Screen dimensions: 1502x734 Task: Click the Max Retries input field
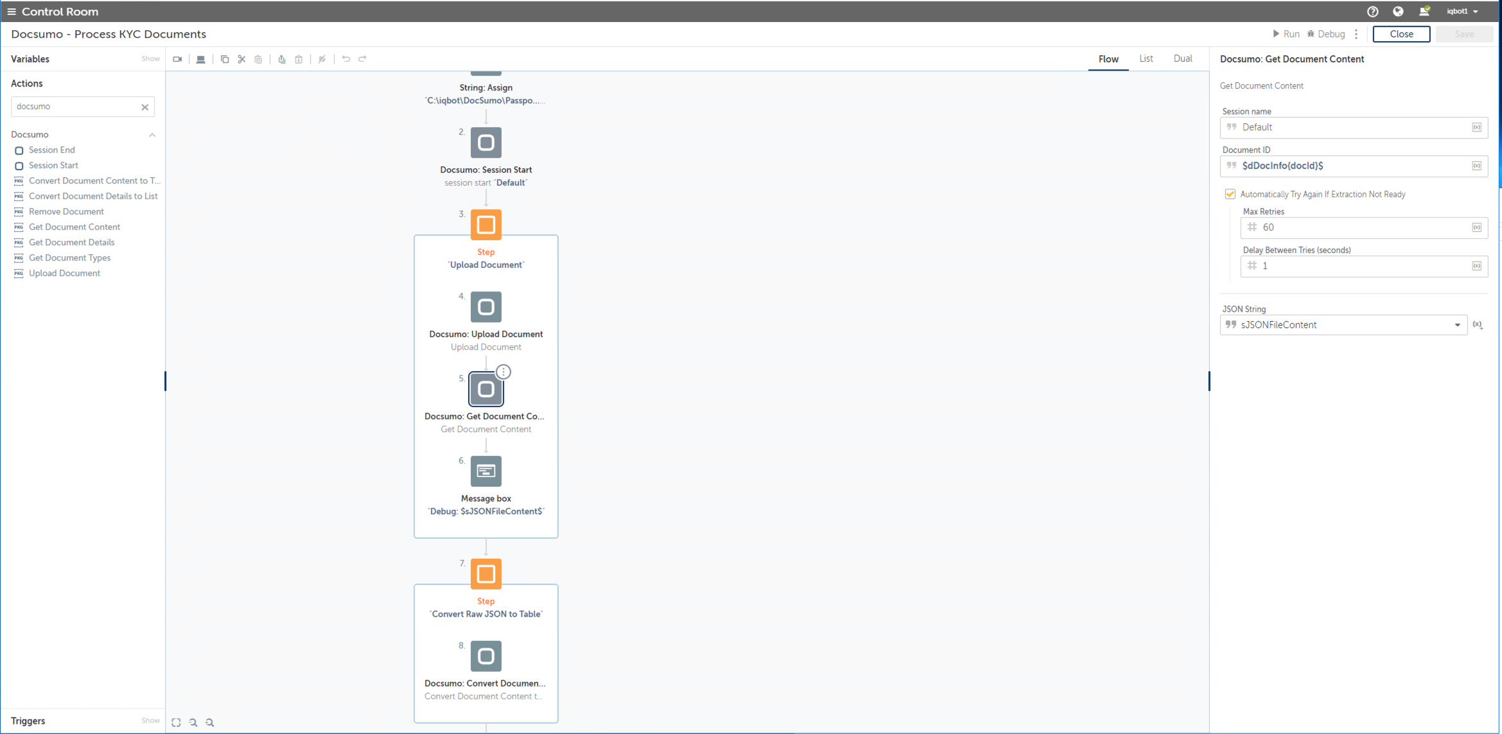[1358, 227]
